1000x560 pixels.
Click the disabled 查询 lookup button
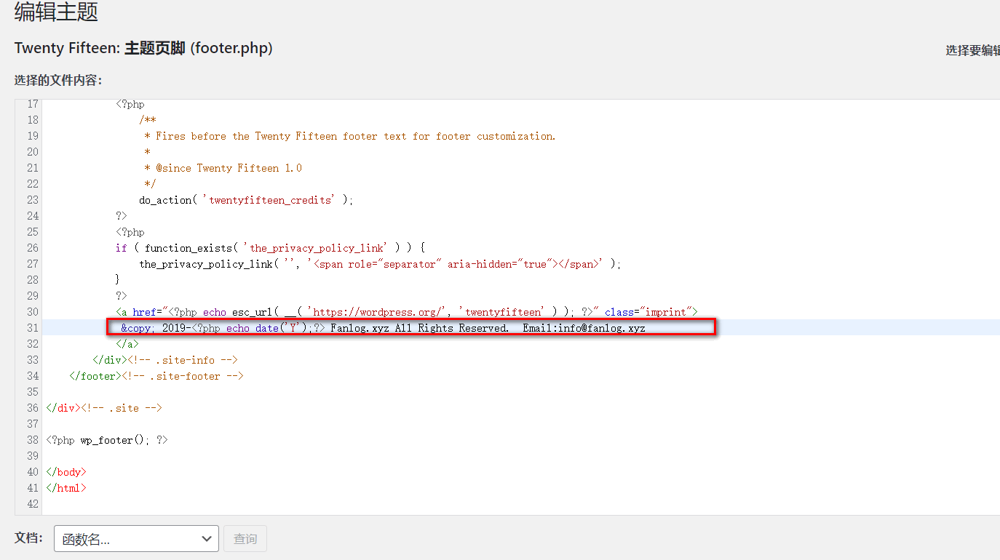[245, 539]
